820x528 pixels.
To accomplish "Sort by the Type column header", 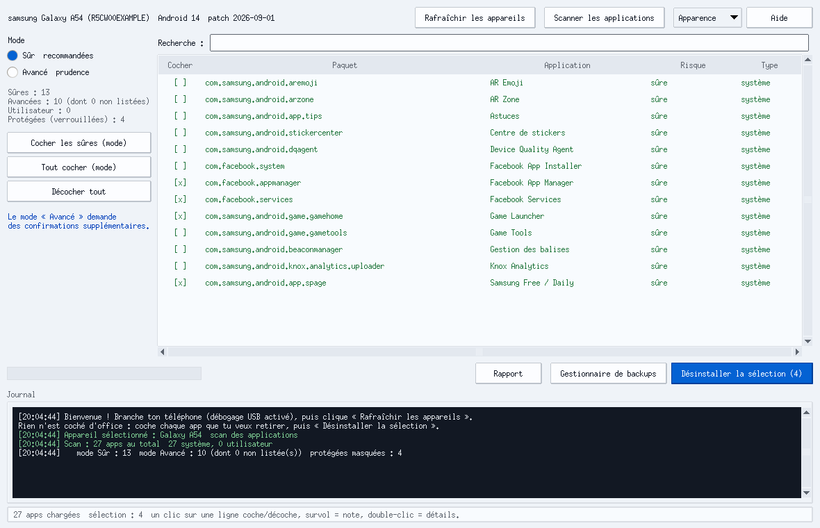I will click(770, 65).
